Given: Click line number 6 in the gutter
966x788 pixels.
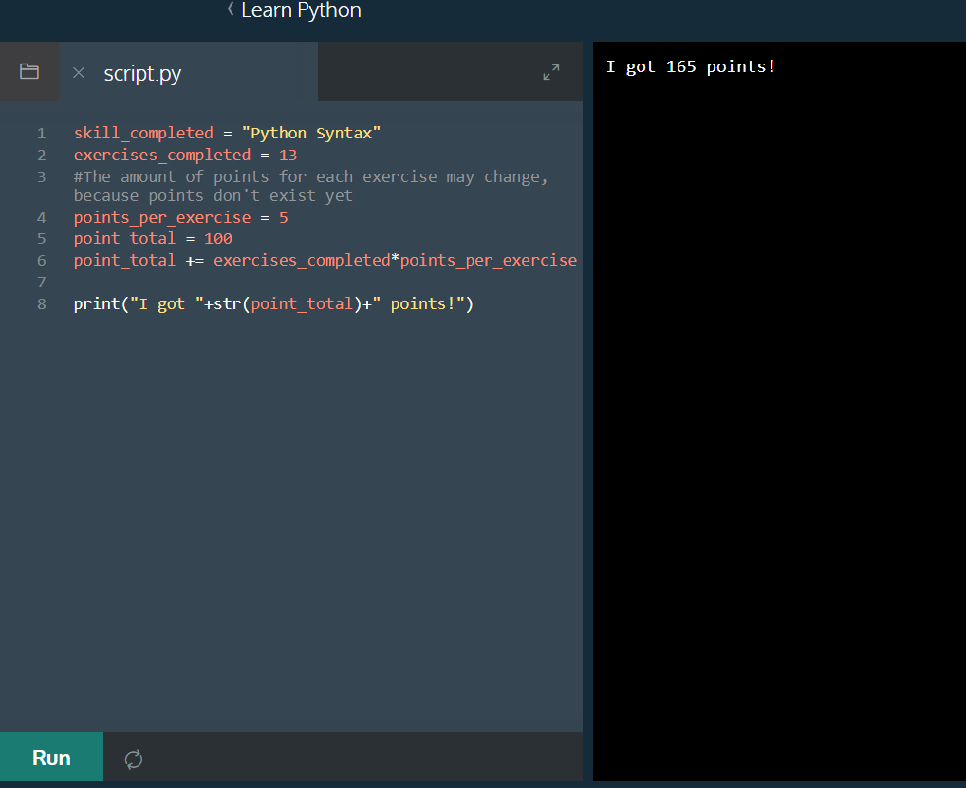Looking at the screenshot, I should click(41, 259).
